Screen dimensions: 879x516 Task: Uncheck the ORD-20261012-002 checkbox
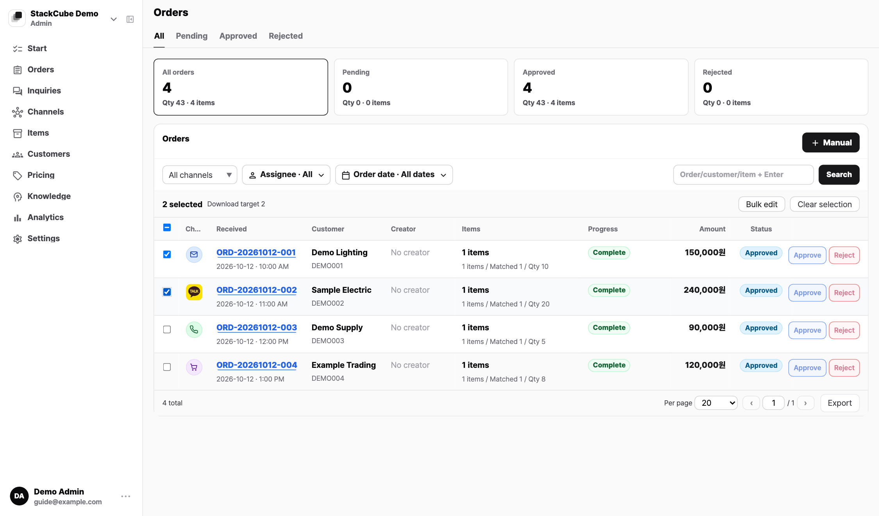(x=167, y=292)
